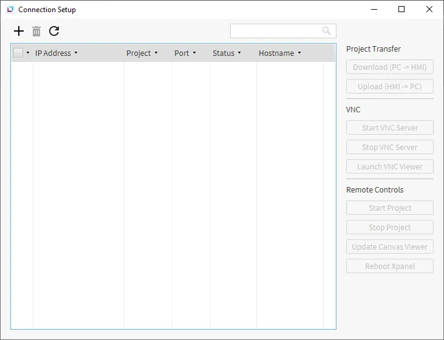The width and height of the screenshot is (444, 340).
Task: Focus the search text field
Action: coord(276,31)
